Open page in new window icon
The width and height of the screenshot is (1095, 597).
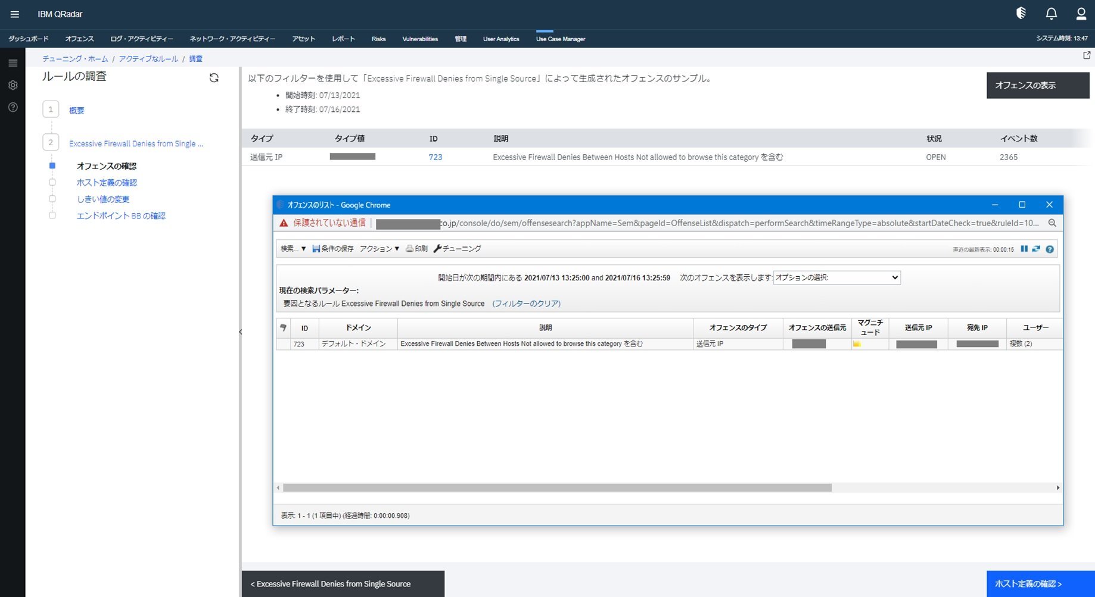tap(1087, 55)
